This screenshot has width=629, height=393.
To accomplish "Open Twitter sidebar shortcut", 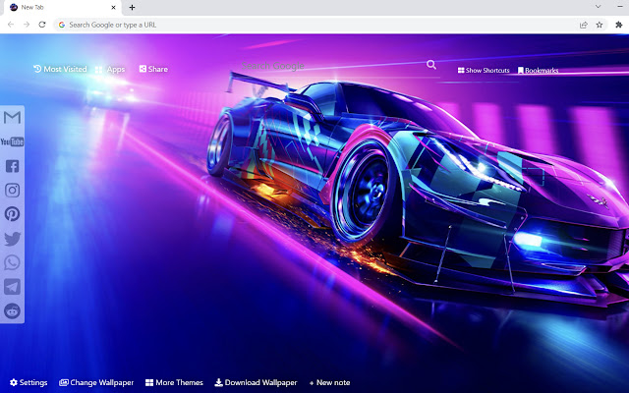I will [x=12, y=239].
